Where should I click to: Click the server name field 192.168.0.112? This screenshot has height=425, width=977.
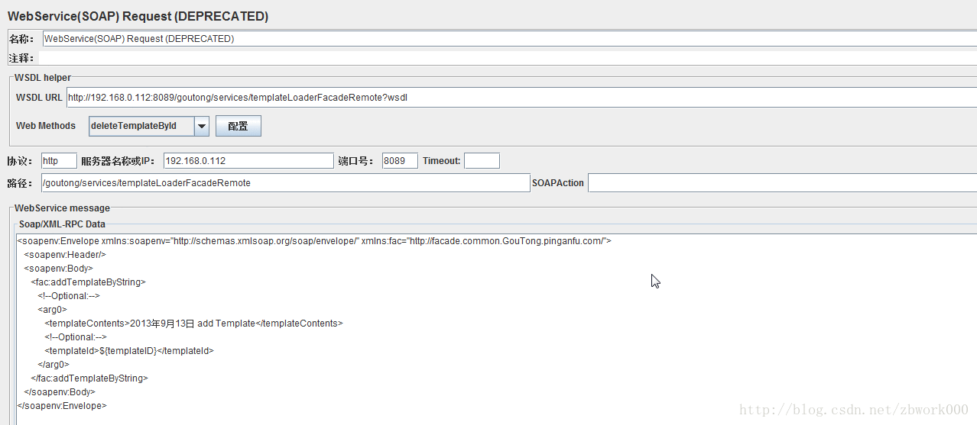[248, 160]
